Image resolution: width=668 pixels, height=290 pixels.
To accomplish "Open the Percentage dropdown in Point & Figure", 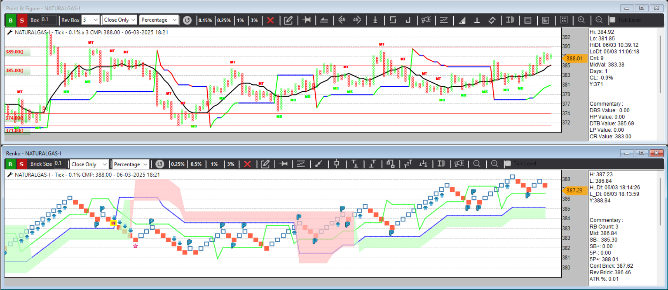I will (x=159, y=20).
